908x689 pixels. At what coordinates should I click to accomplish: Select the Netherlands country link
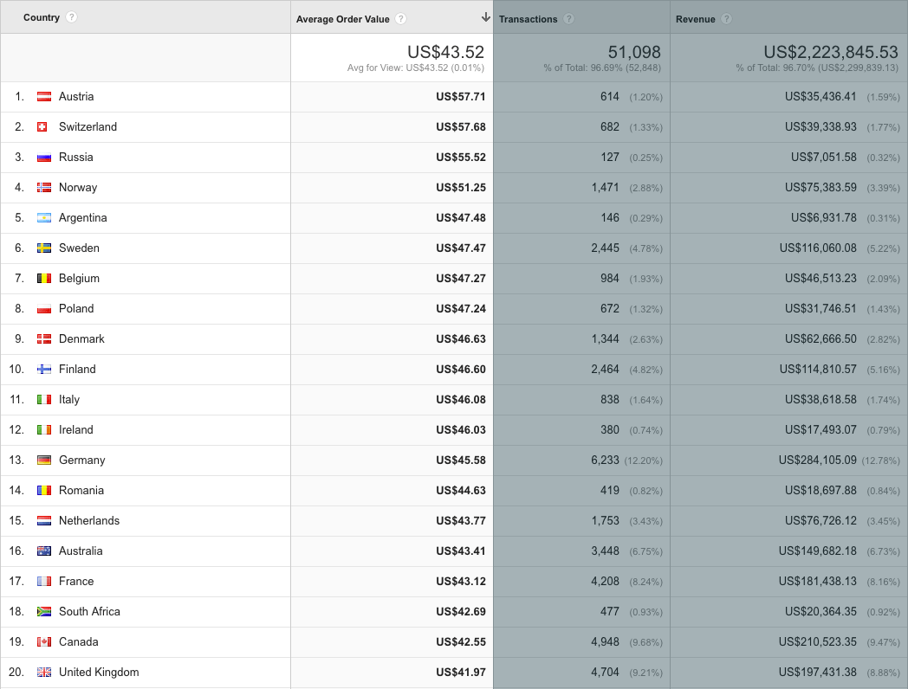tap(89, 521)
